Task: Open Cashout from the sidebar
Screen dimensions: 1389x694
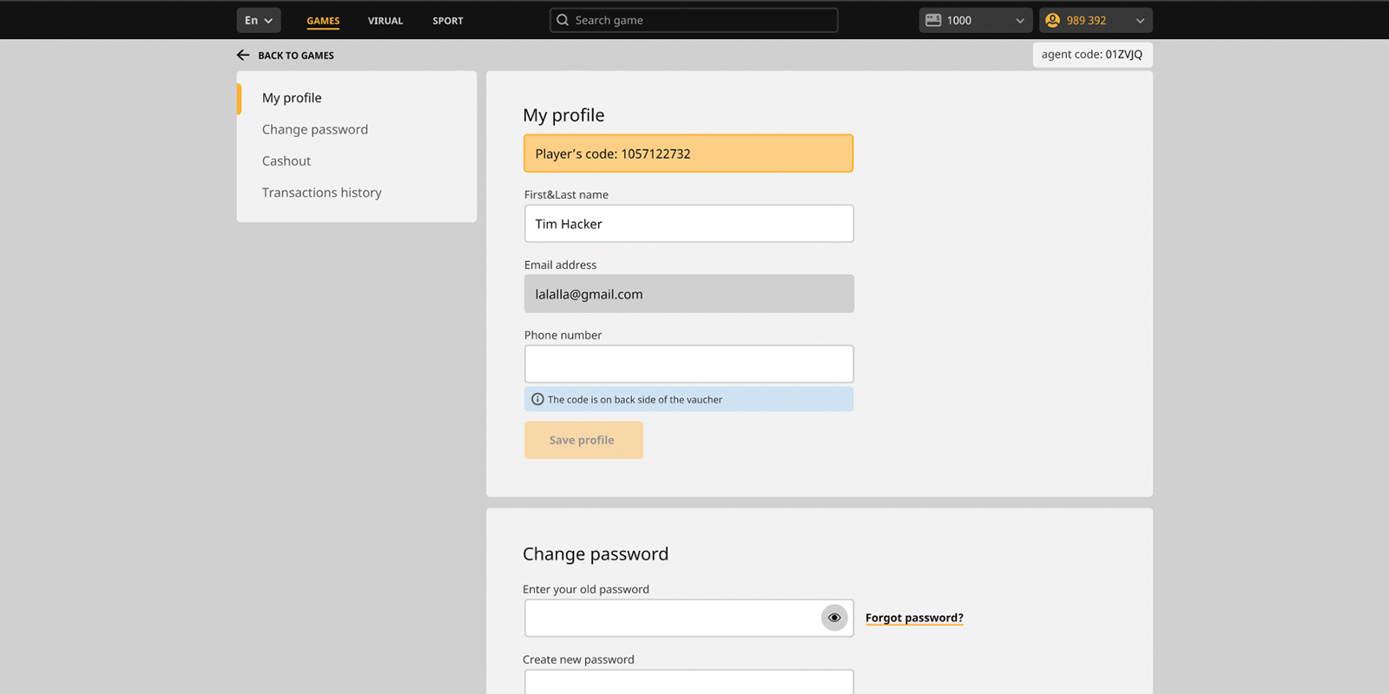Action: pos(286,161)
